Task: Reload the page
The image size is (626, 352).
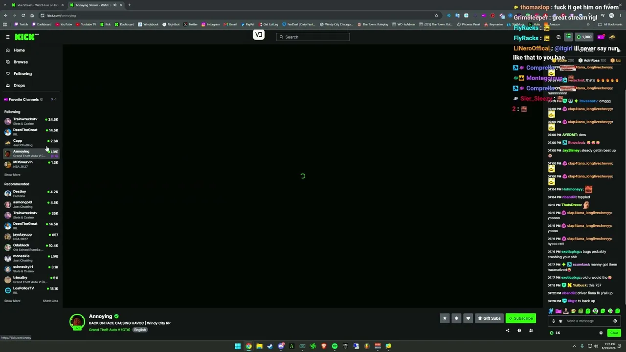Action: click(x=23, y=16)
